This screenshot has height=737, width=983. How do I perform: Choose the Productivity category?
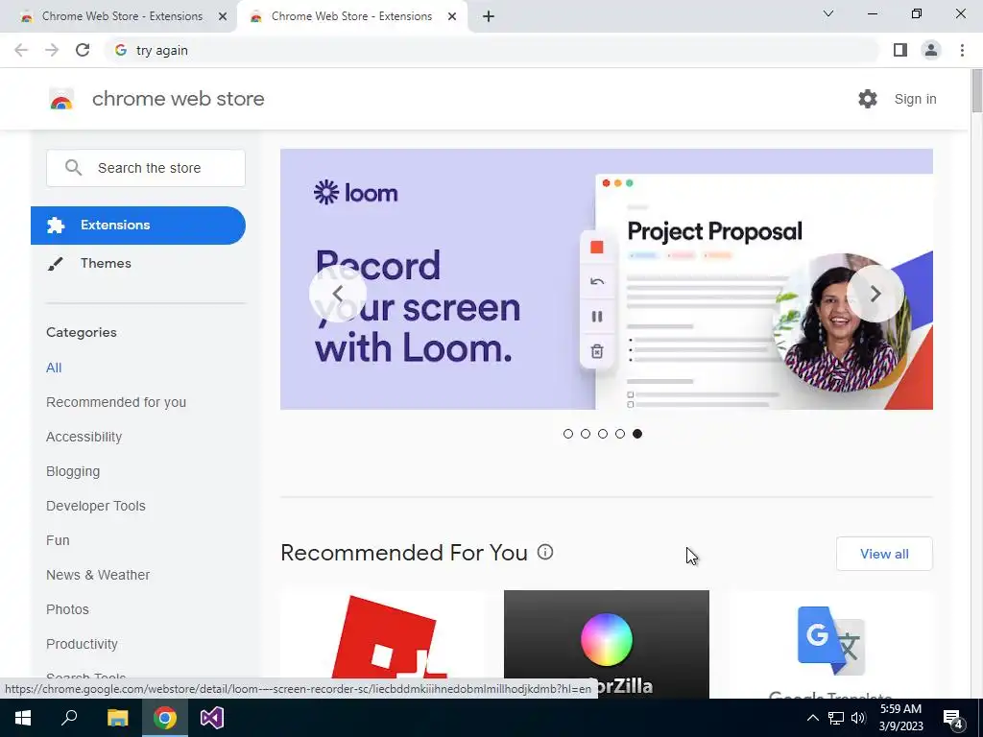coord(83,644)
